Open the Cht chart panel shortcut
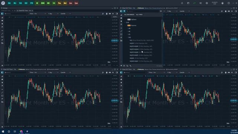Image resolution: width=238 pixels, height=134 pixels. 9,3
